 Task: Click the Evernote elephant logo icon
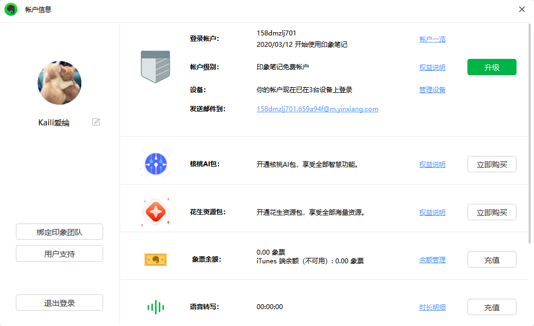pos(11,9)
